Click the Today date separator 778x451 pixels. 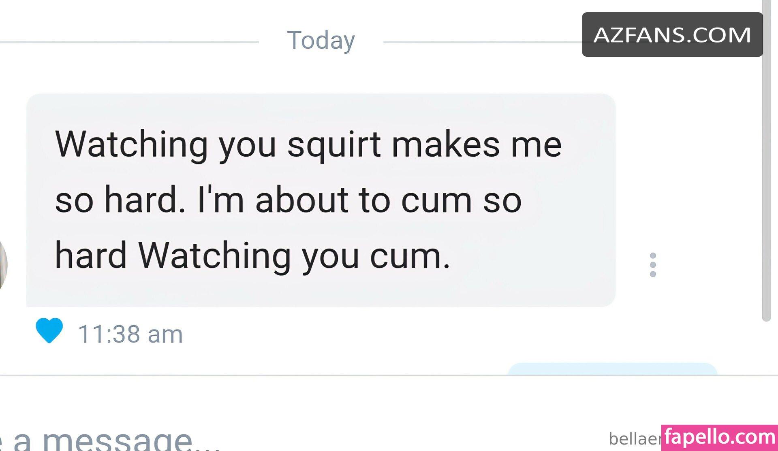pyautogui.click(x=321, y=40)
